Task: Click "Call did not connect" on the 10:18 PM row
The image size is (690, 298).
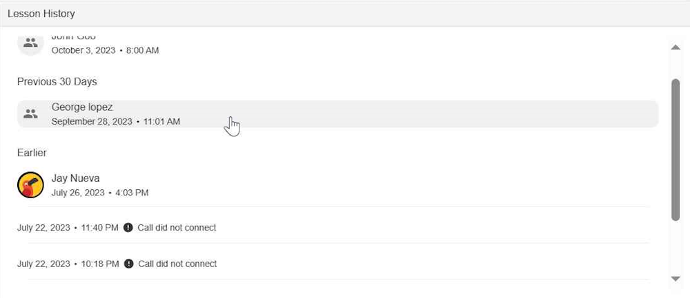Action: pos(177,264)
